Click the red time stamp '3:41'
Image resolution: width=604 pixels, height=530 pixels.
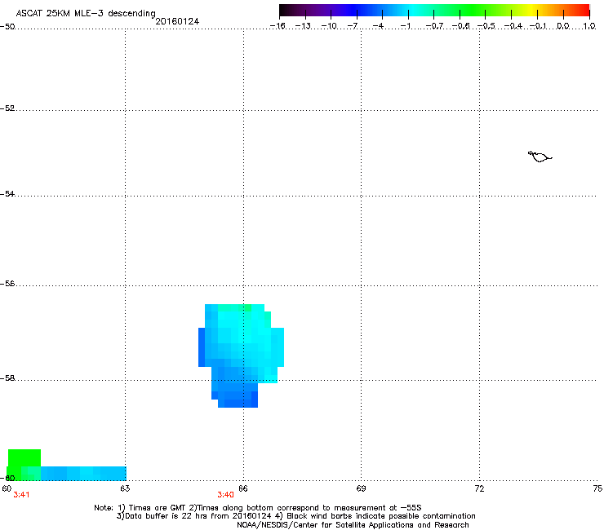click(21, 495)
